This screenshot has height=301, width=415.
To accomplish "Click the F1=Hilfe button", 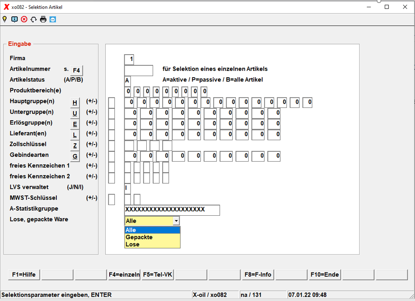I will pos(24,275).
